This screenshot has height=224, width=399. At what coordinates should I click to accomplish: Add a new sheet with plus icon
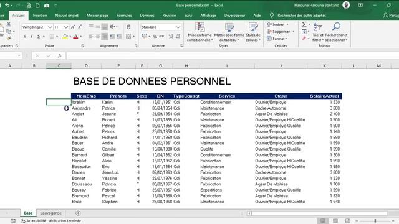click(x=78, y=213)
